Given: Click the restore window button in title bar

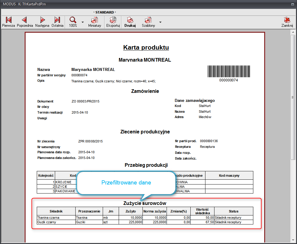Looking at the screenshot, I should 293,5.
